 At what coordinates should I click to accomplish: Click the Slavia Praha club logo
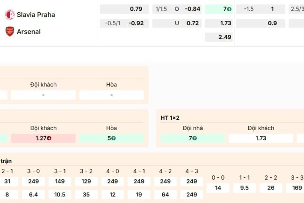coord(9,14)
